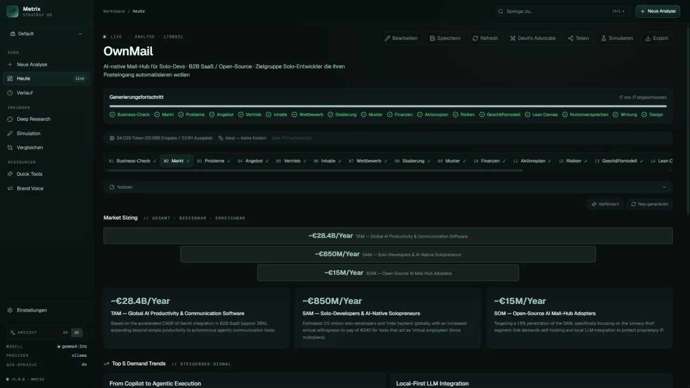Click the Notizen note icon
This screenshot has width=690, height=388.
pos(112,187)
